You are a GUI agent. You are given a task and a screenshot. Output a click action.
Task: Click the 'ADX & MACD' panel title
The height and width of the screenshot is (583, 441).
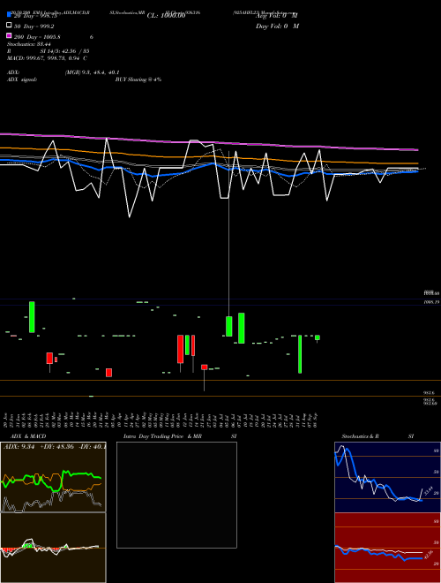tap(28, 436)
